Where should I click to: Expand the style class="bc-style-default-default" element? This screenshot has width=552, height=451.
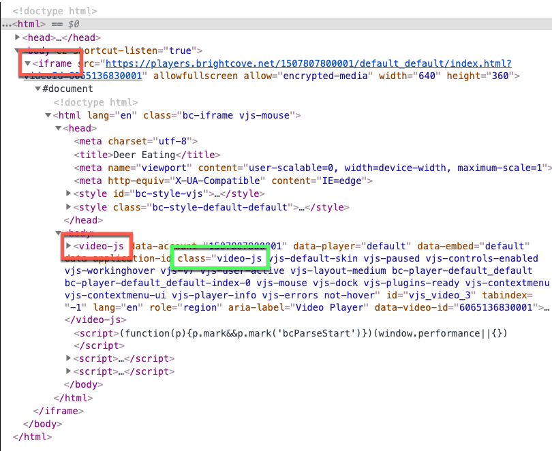pyautogui.click(x=69, y=206)
